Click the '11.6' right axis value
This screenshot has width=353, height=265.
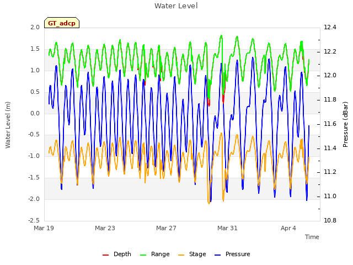[x=330, y=124]
